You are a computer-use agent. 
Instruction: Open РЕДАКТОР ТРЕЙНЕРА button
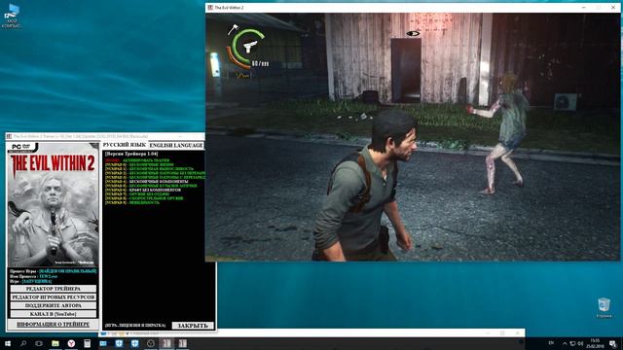click(x=54, y=289)
